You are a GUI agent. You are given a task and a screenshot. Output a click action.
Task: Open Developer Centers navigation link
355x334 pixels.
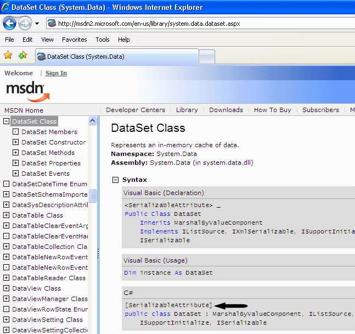pos(136,110)
